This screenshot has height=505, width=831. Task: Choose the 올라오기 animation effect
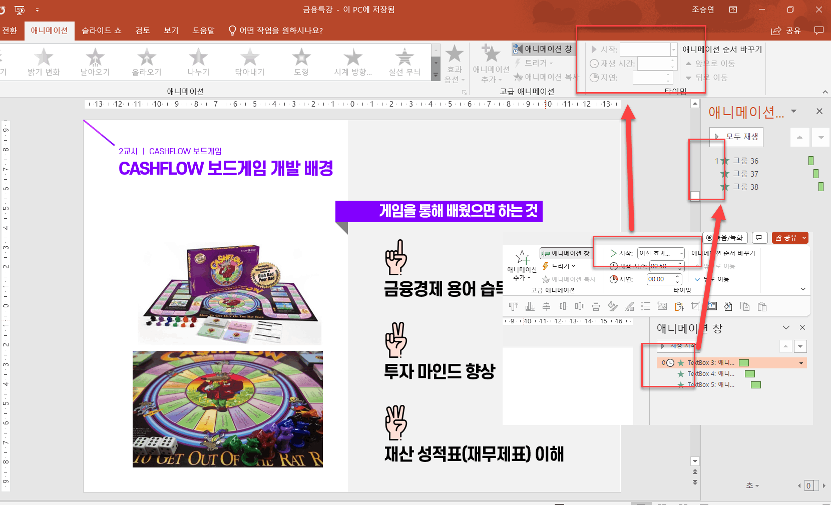[147, 62]
